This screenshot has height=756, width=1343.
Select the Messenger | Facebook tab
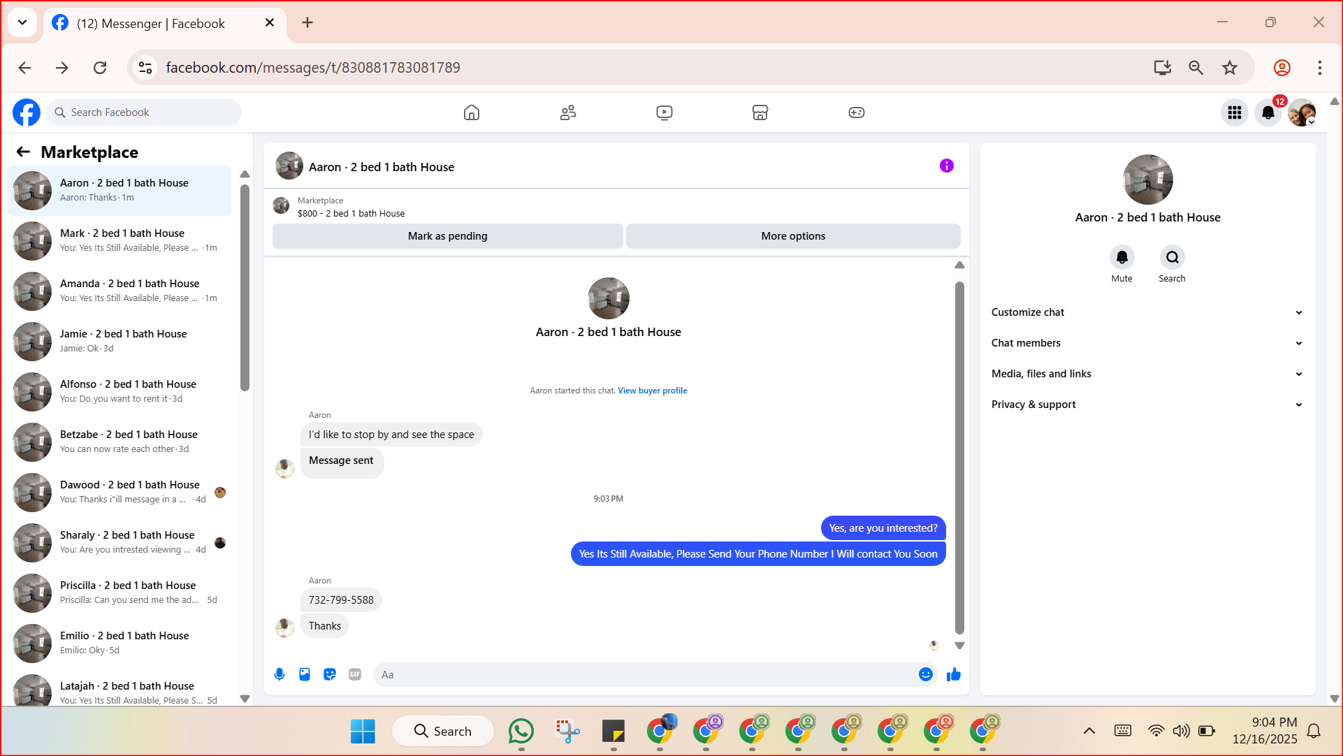164,23
